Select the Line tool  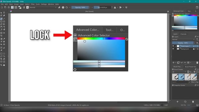4,19
